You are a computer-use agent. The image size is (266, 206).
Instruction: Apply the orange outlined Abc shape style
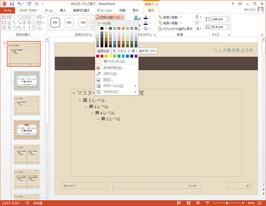pos(83,22)
